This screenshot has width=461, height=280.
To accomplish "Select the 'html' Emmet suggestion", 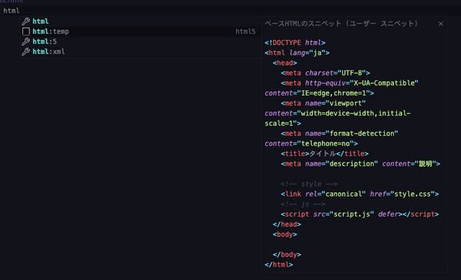I will (140, 21).
